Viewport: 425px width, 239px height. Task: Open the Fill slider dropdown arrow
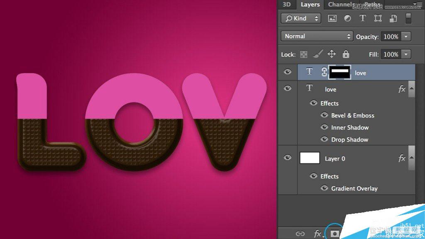coord(406,54)
